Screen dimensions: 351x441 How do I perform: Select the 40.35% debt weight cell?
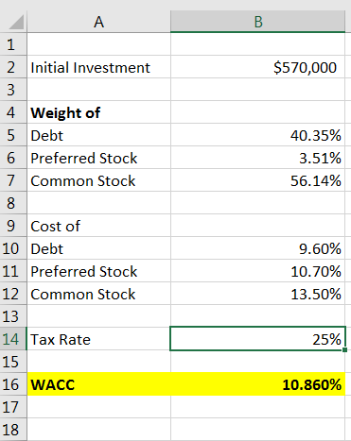coord(257,135)
